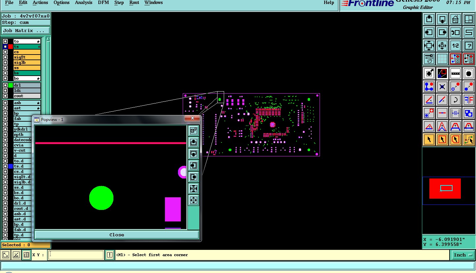
Task: Open the Windows menu
Action: (x=153, y=3)
